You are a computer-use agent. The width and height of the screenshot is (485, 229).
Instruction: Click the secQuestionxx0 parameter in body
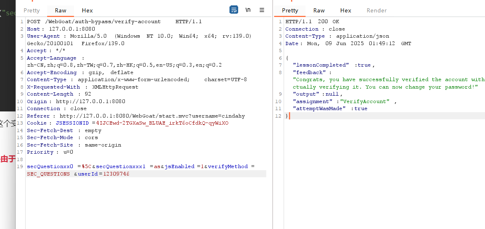click(x=50, y=166)
